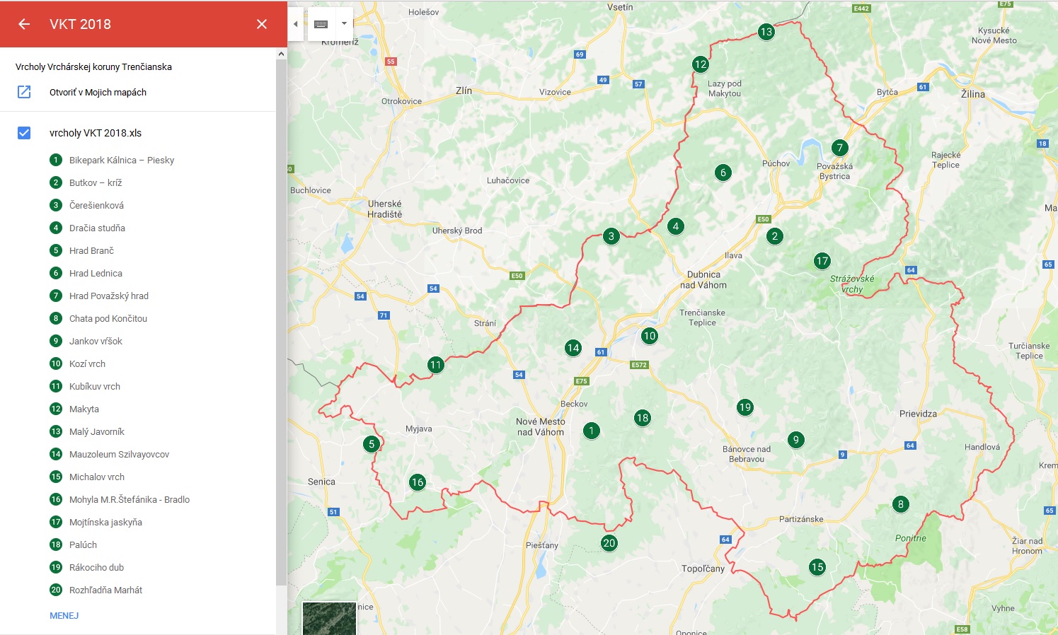Click map marker 12 near Lazy pod Makytou

701,64
